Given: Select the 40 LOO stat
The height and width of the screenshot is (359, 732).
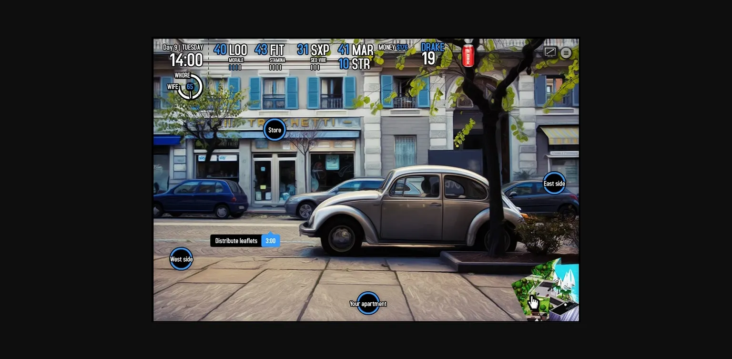Looking at the screenshot, I should click(x=230, y=50).
